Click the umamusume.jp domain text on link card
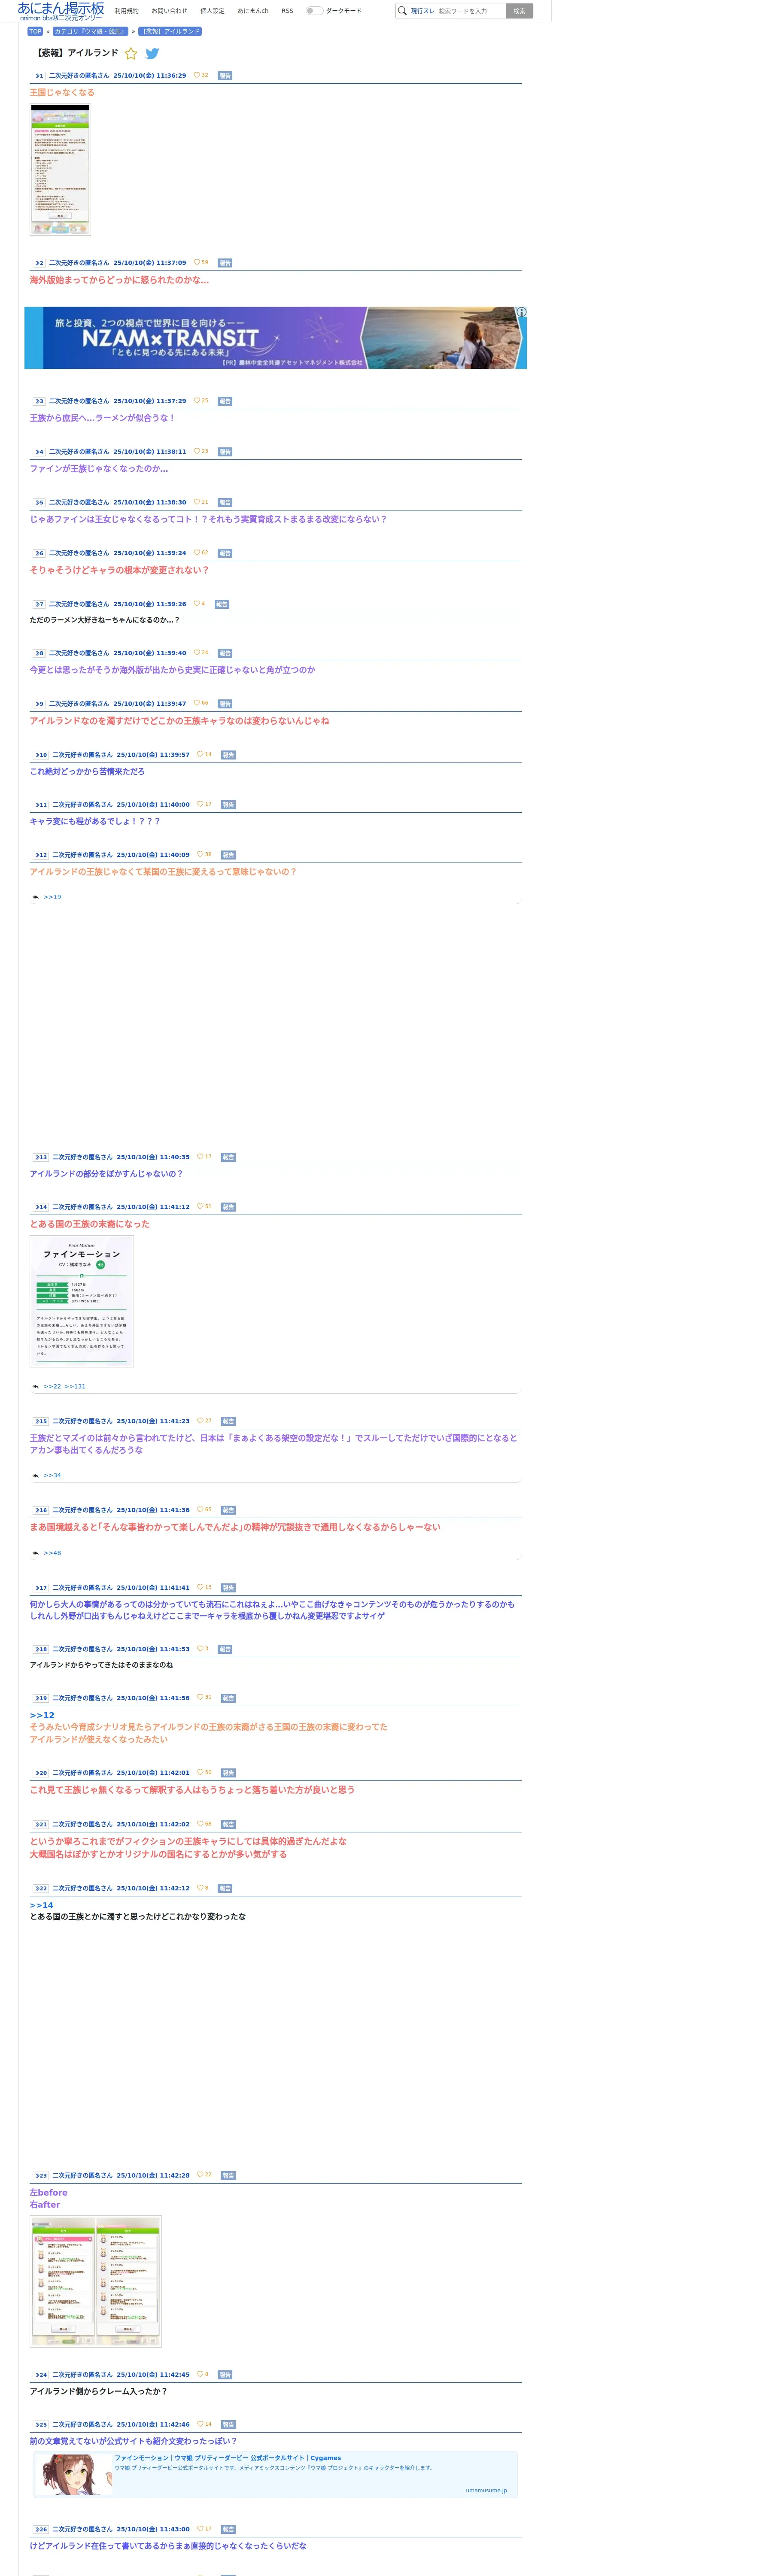This screenshot has width=778, height=2576. coord(486,2490)
